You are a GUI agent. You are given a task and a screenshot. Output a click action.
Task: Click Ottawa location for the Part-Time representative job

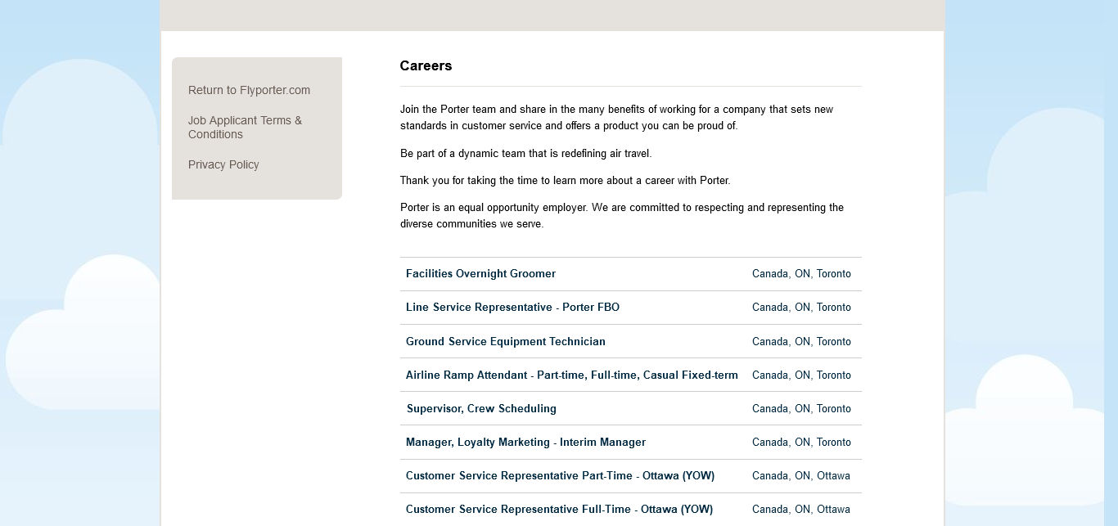[x=800, y=476]
